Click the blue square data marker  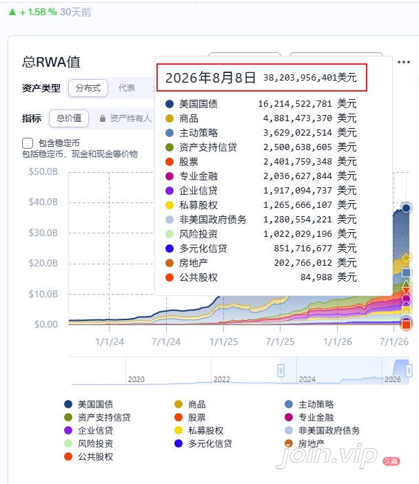[x=406, y=273]
